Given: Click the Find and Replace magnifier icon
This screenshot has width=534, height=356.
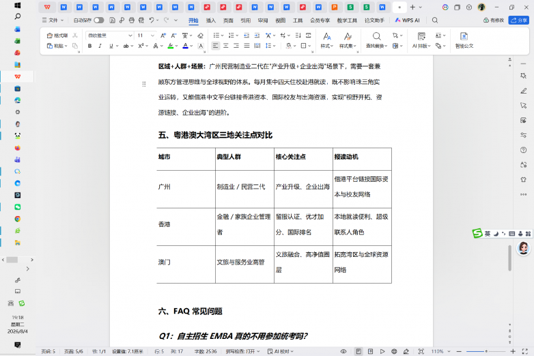Looking at the screenshot, I should (376, 36).
